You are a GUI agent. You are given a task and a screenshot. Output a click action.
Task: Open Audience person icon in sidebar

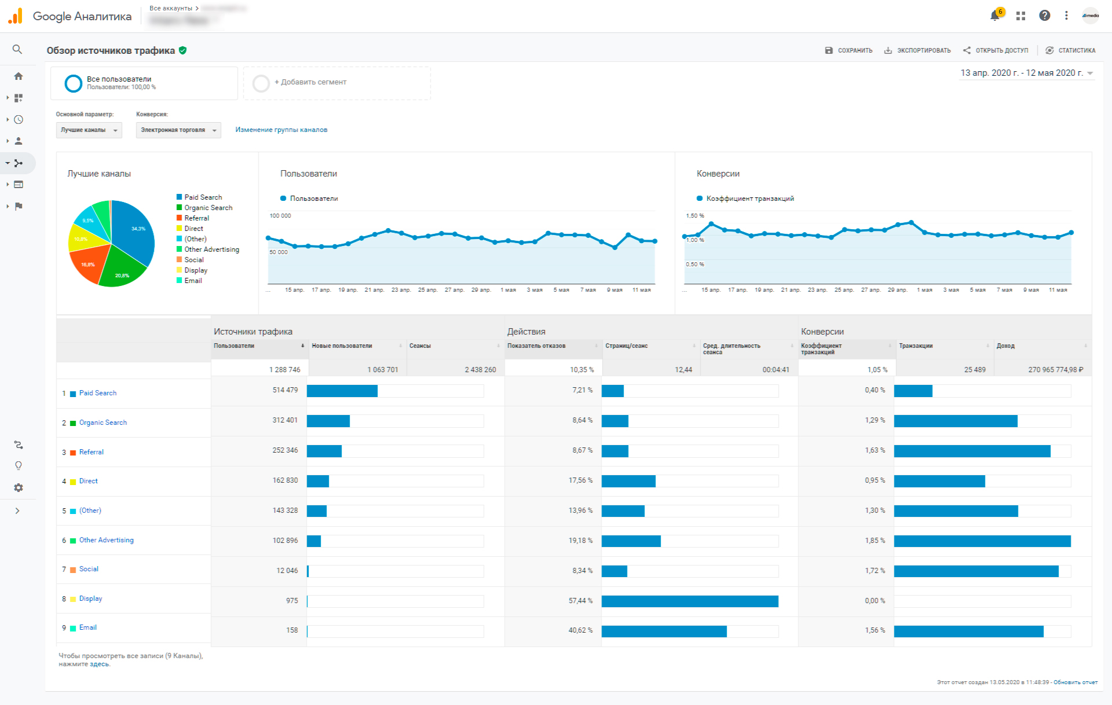19,141
